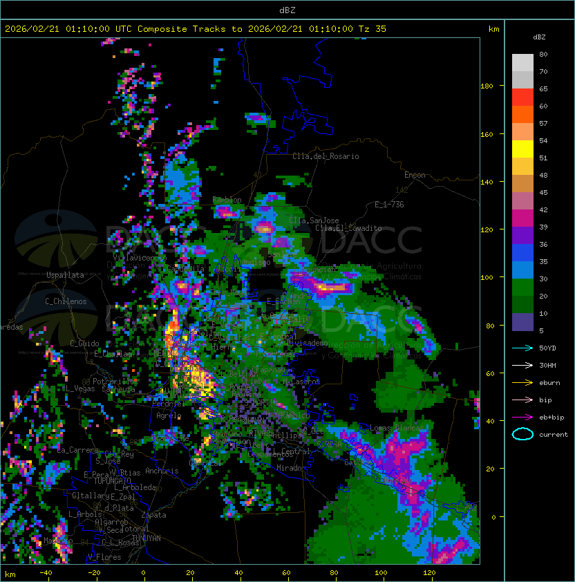Select the 'Ramblon' place label
The height and width of the screenshot is (582, 575).
pyautogui.click(x=227, y=200)
